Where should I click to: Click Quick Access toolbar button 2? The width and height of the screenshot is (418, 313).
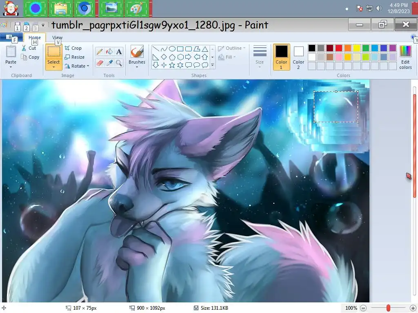click(x=27, y=26)
